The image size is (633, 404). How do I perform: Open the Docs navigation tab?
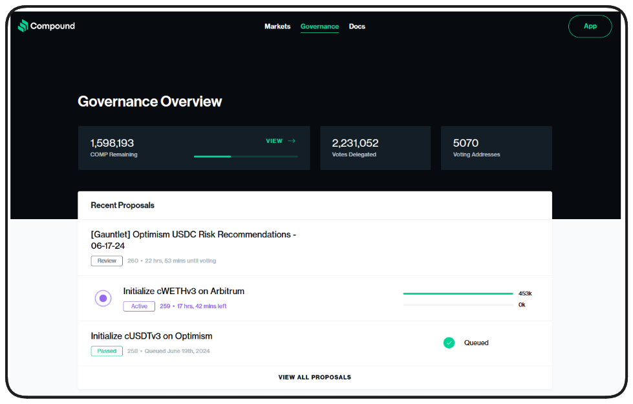357,27
